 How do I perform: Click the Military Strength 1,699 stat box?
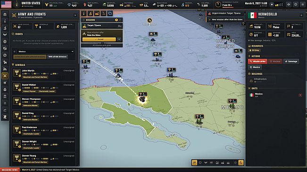65,26
